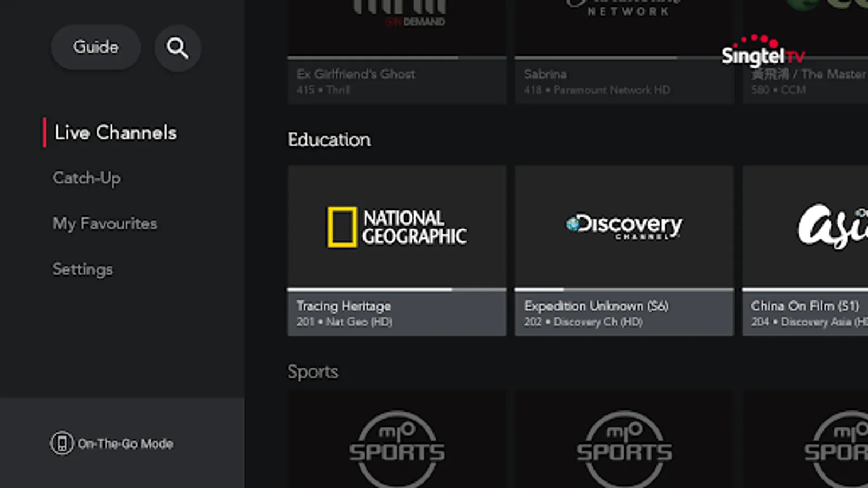
Task: Open Settings from the sidebar
Action: pyautogui.click(x=82, y=269)
